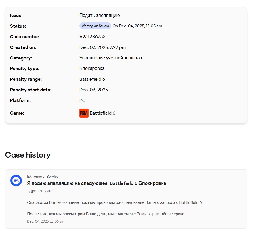Click the EA Terms of Service sender name
The width and height of the screenshot is (258, 232).
coord(43,177)
